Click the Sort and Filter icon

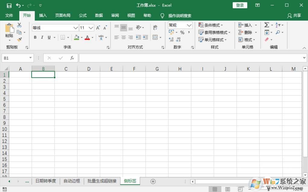(278, 25)
